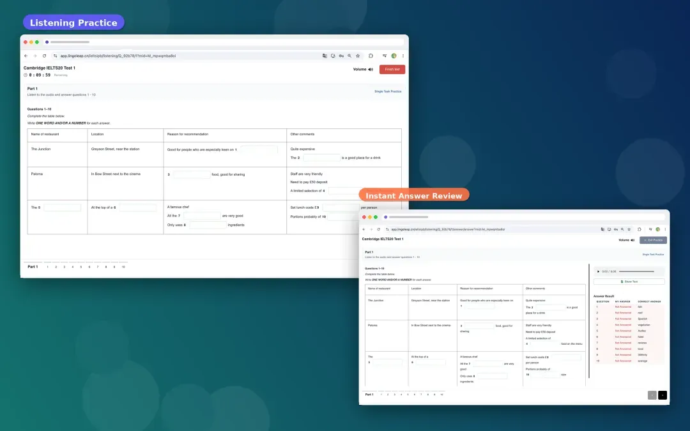
Task: Click the Volume speaker icon in the Answer Review window
Action: coord(632,240)
